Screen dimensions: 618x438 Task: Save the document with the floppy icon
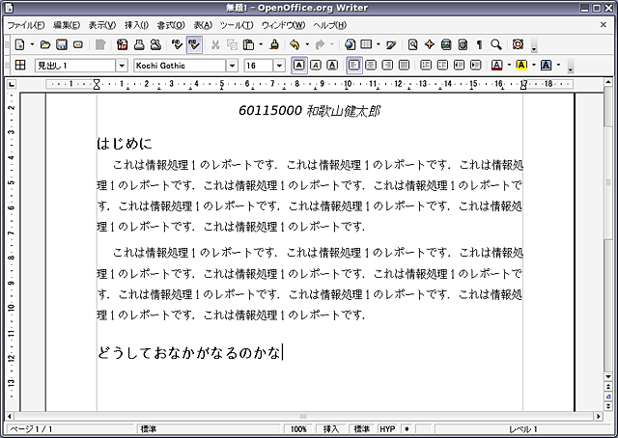(62, 44)
